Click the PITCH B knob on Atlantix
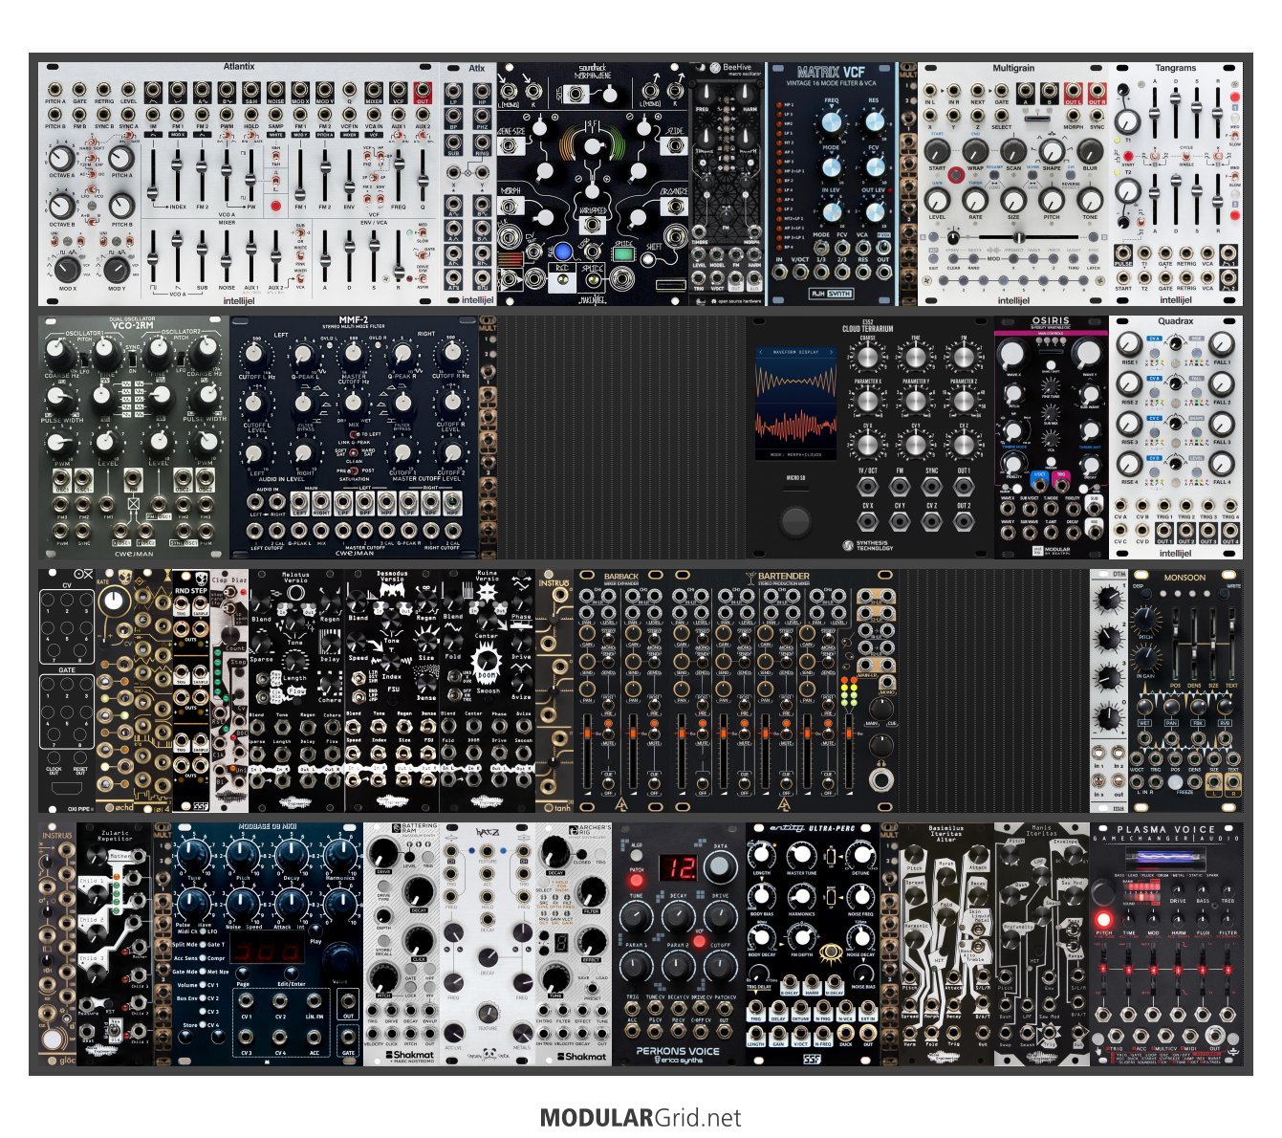 point(121,206)
